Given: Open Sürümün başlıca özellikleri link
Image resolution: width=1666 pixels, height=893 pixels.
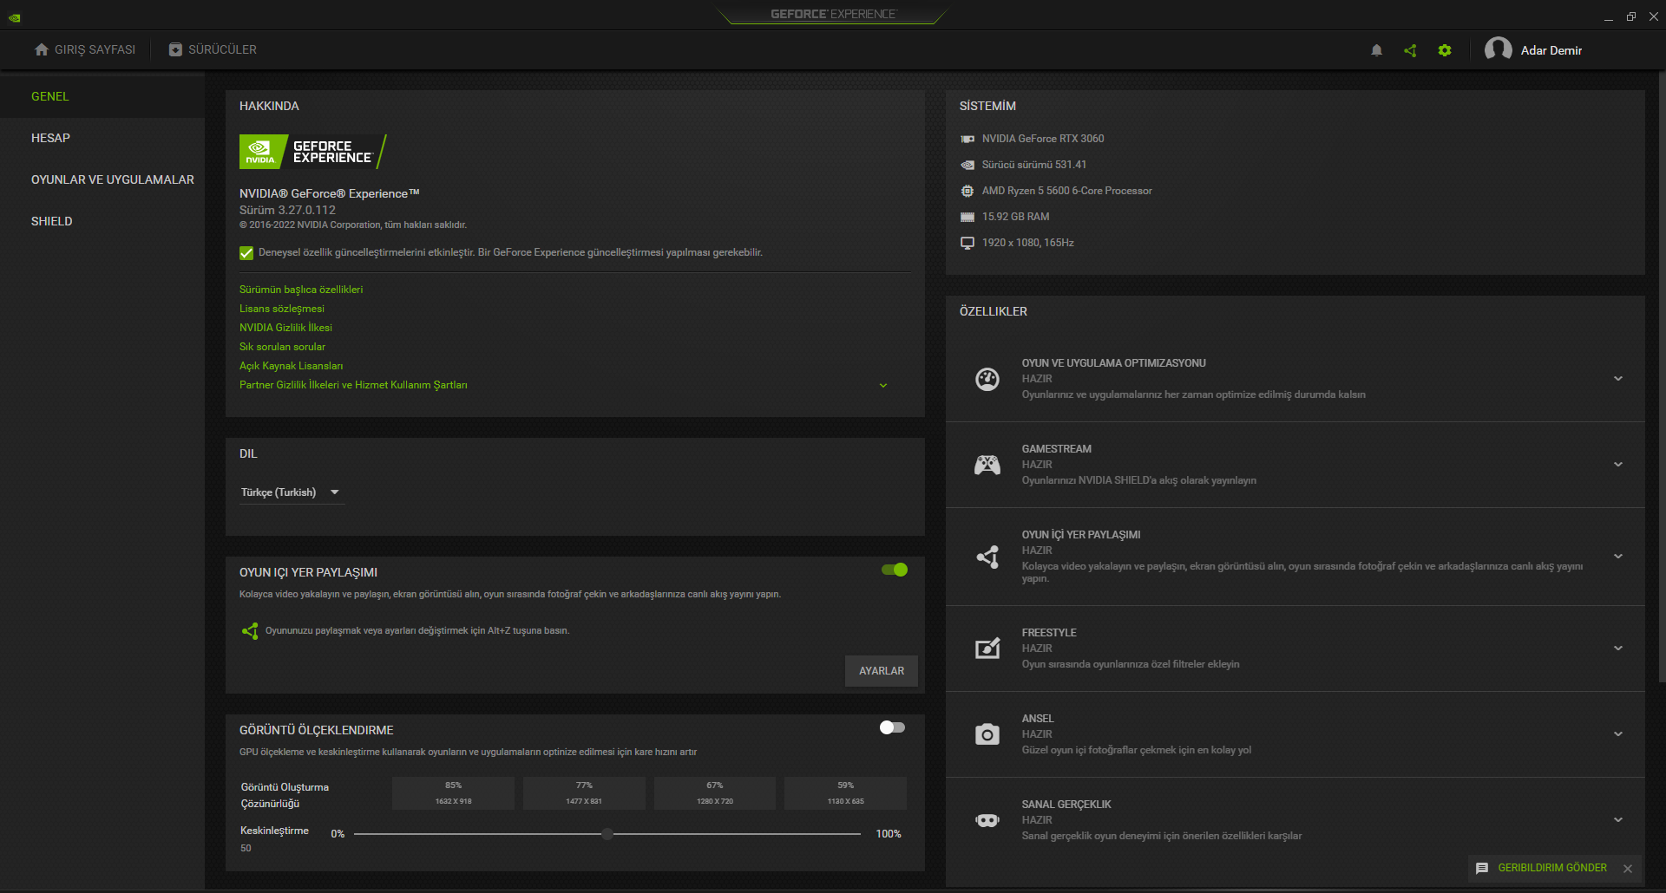Looking at the screenshot, I should 301,290.
